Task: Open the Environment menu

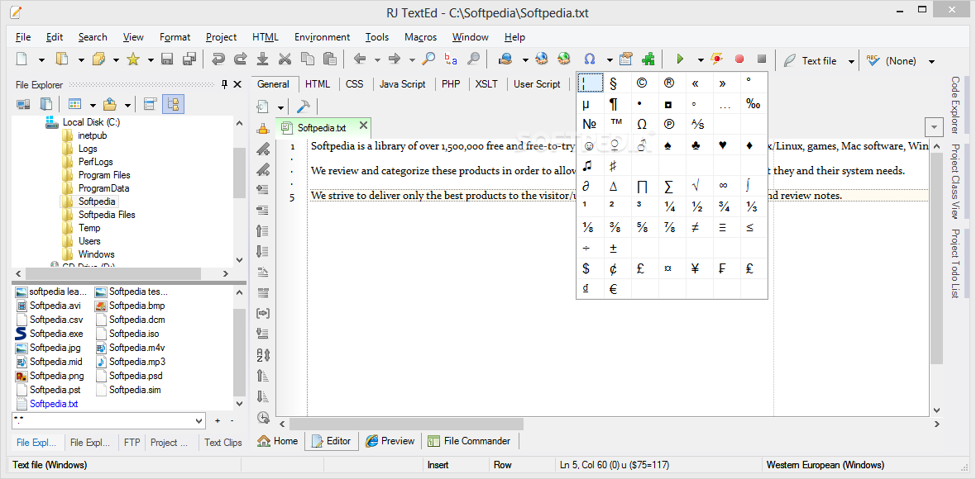Action: coord(323,37)
